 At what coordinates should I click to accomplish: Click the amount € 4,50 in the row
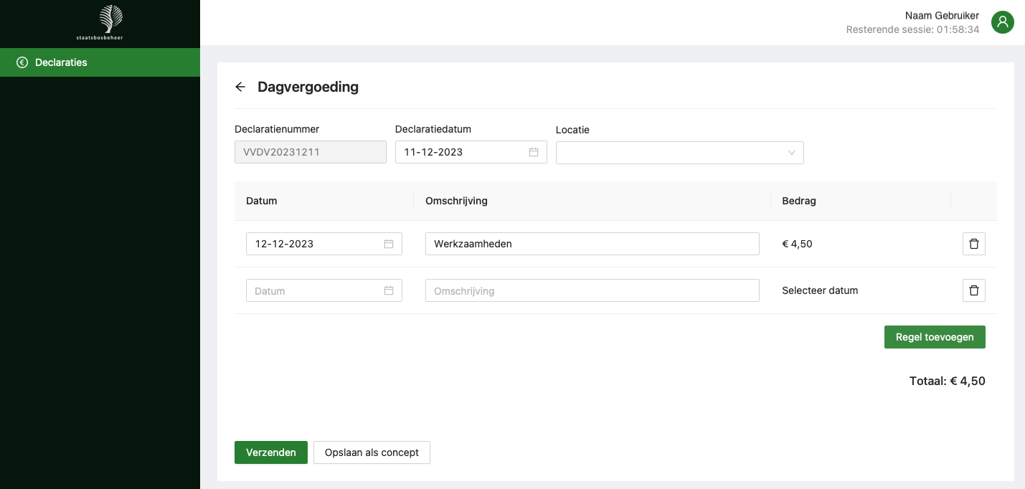pos(798,244)
